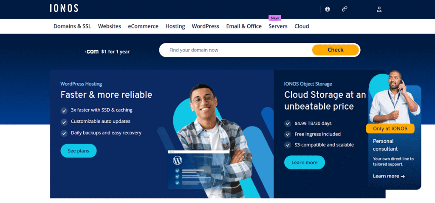This screenshot has height=203, width=435.
Task: Open the globe language selector
Action: coord(328,9)
